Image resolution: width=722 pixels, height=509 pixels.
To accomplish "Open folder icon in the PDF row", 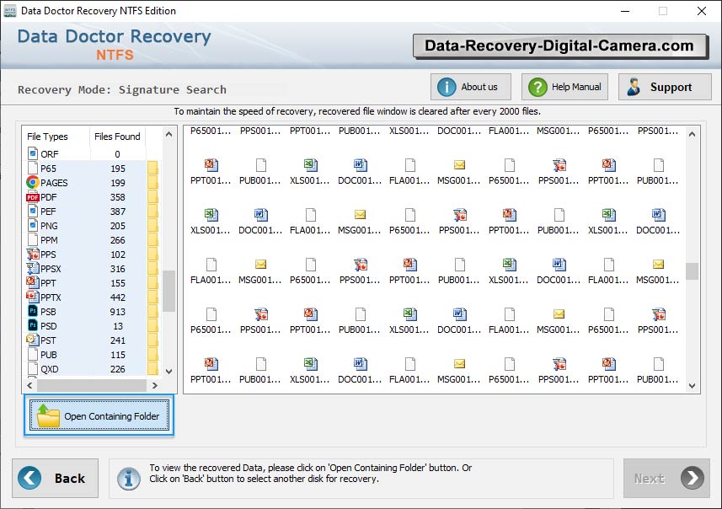I will [x=152, y=196].
